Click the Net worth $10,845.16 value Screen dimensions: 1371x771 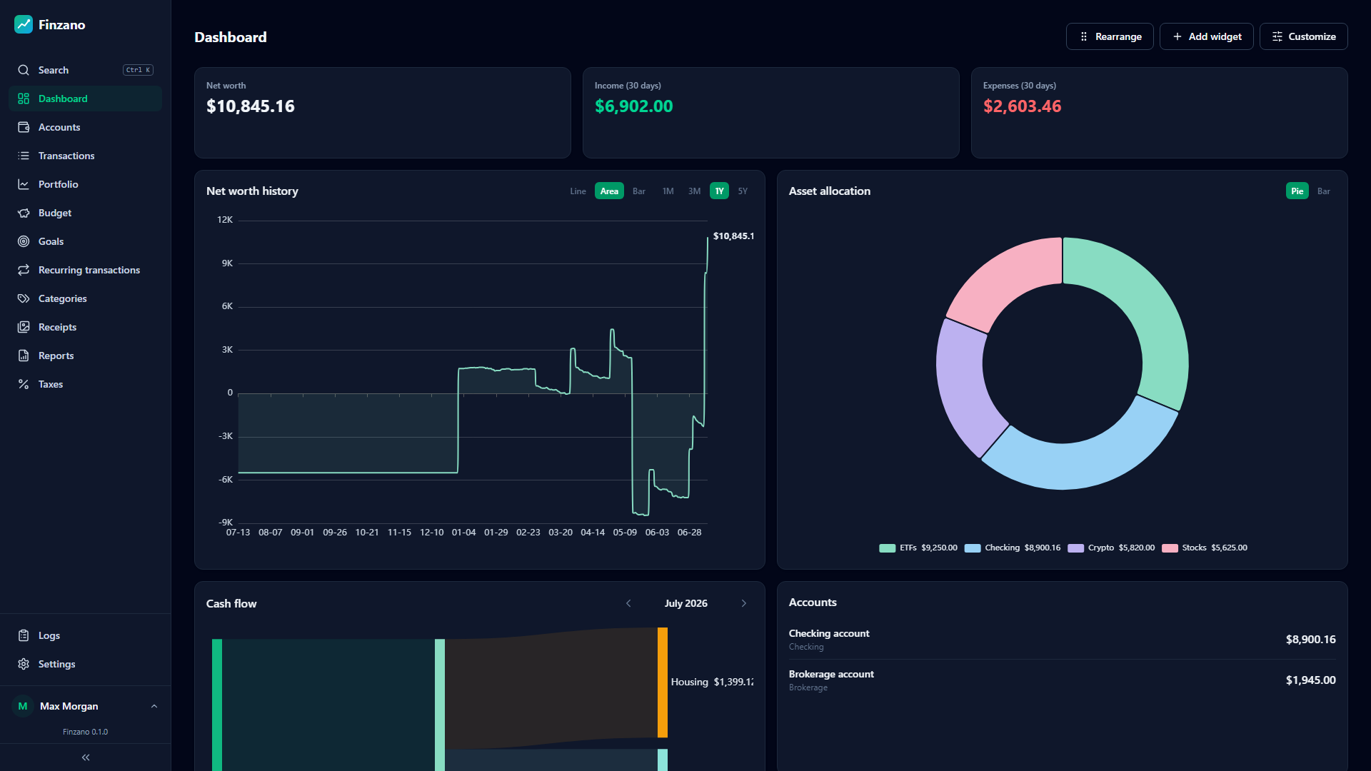(251, 106)
